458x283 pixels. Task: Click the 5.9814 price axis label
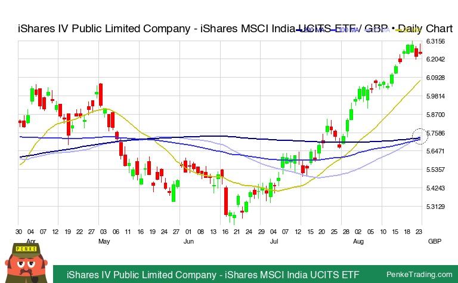[435, 96]
